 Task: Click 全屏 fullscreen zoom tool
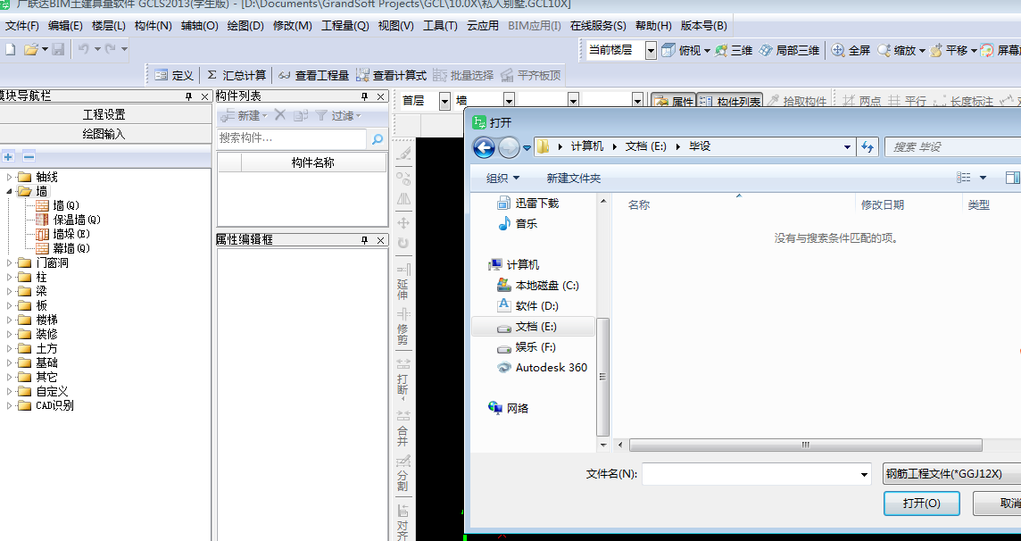851,50
